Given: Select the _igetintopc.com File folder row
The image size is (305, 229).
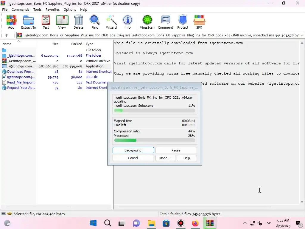Looking at the screenshot, I should (x=56, y=55).
